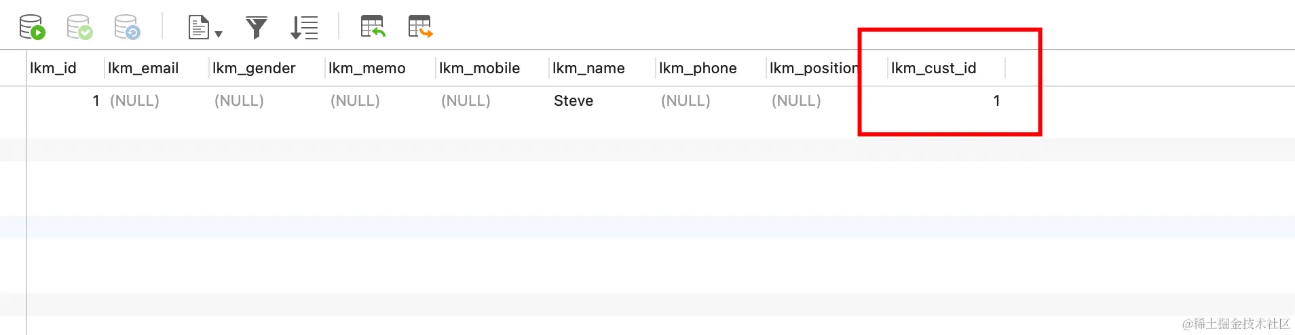Select the NULL cell under lkm_phone

click(x=686, y=100)
